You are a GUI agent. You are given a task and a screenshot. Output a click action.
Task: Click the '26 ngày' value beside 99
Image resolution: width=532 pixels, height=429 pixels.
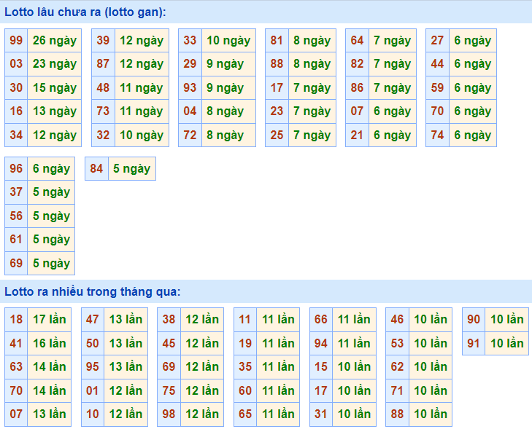point(54,40)
